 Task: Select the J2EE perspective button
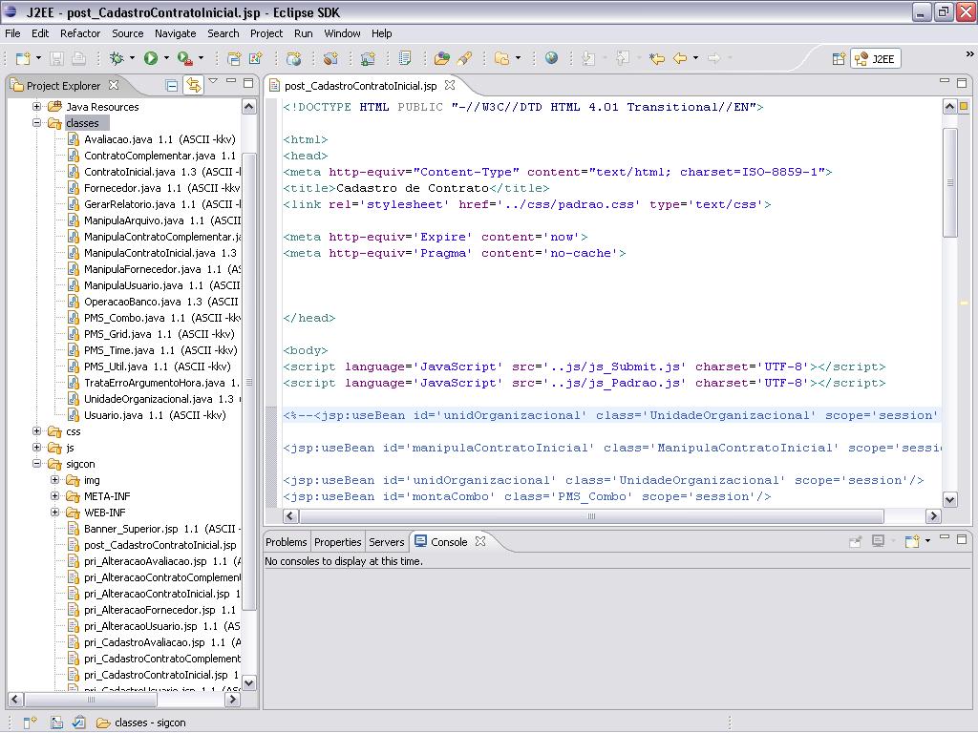pos(875,59)
